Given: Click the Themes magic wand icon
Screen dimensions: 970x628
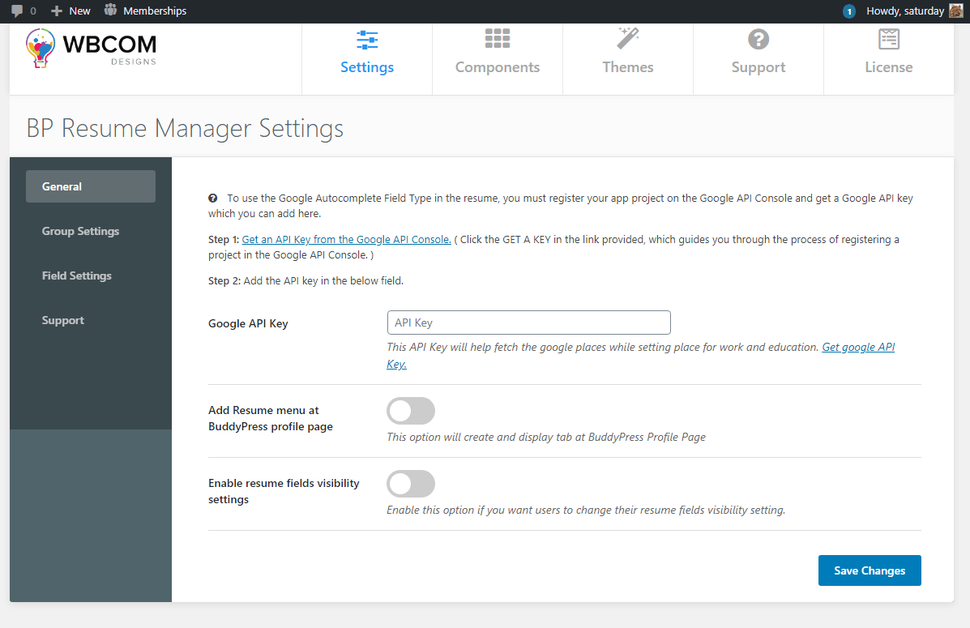Looking at the screenshot, I should pos(627,38).
